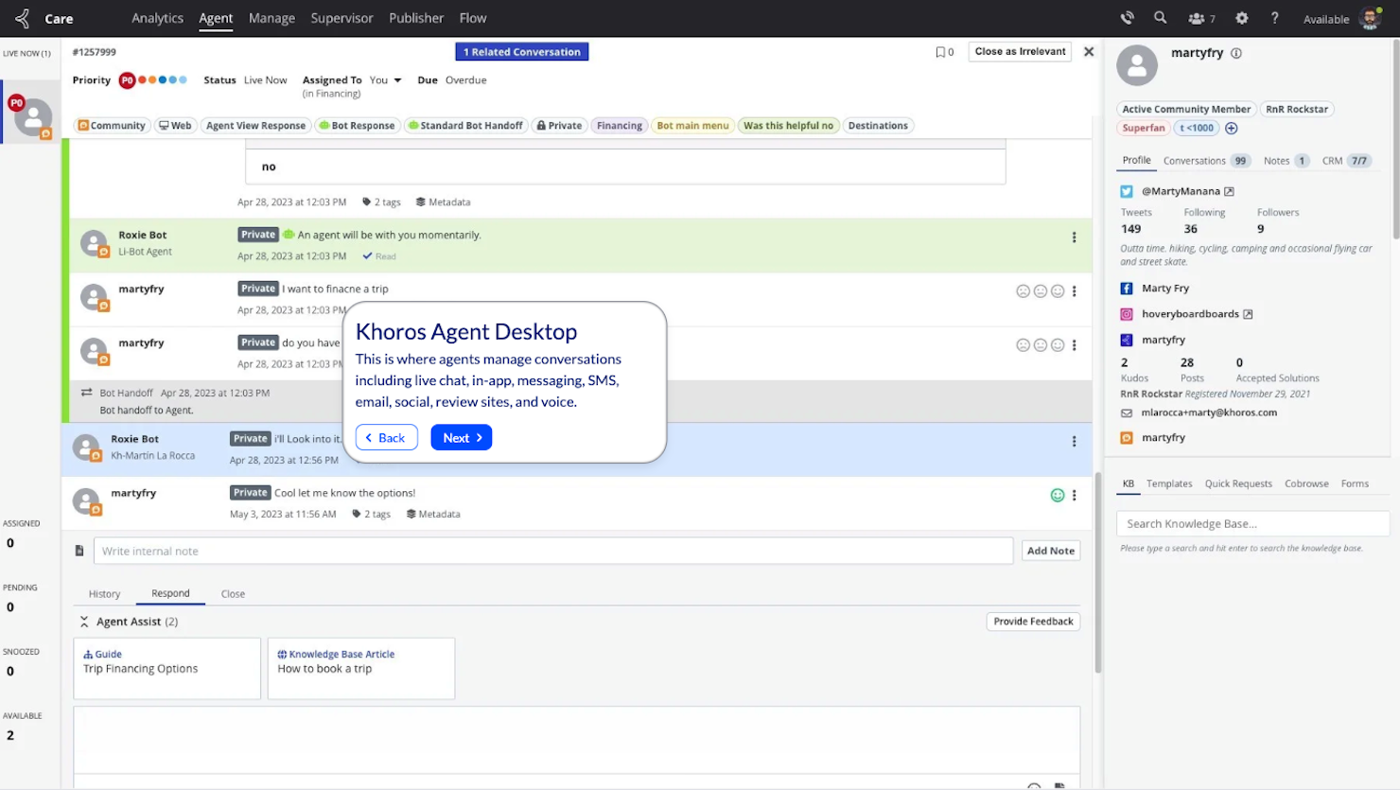This screenshot has height=790, width=1400.
Task: Open the three-dot menu on Roxie Bot's reply
Action: point(1074,441)
